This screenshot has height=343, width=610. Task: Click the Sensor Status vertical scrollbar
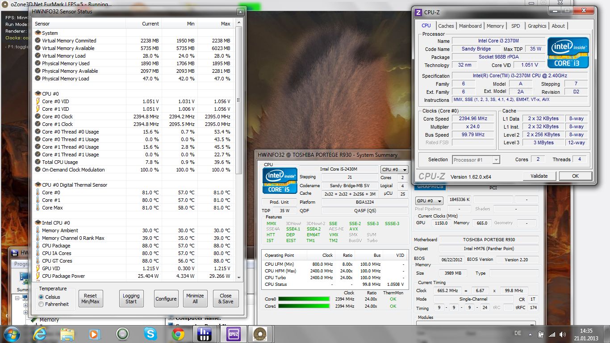point(239,100)
